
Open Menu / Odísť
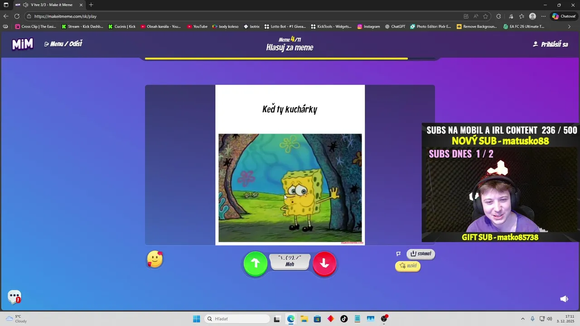pos(63,44)
